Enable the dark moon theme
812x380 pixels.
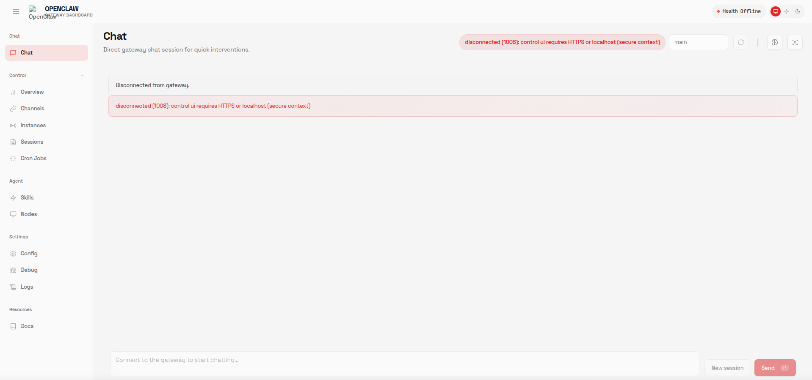(x=798, y=11)
